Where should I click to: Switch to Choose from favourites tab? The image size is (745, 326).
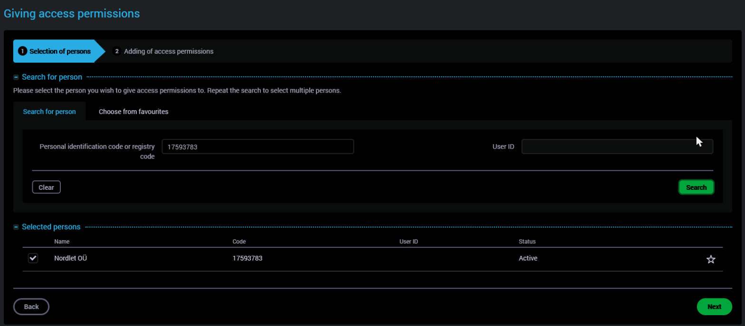[x=134, y=112]
